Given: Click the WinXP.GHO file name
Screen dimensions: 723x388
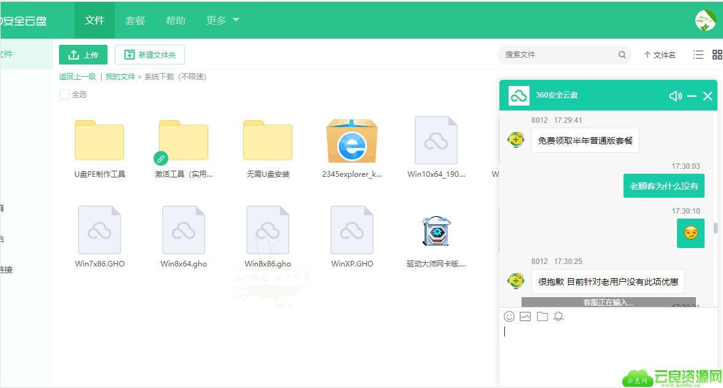Looking at the screenshot, I should (352, 264).
